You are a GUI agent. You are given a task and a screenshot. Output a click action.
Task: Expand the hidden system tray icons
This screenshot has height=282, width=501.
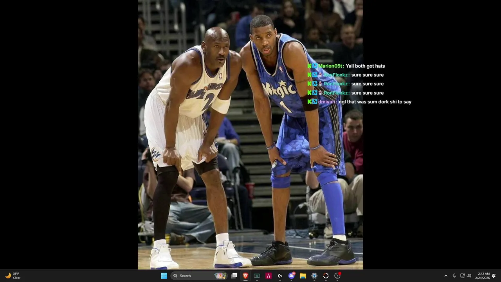(445, 276)
